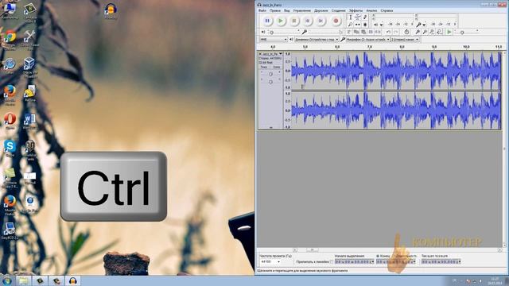Start recording with the red Record button
The width and height of the screenshot is (509, 286).
pos(336,21)
